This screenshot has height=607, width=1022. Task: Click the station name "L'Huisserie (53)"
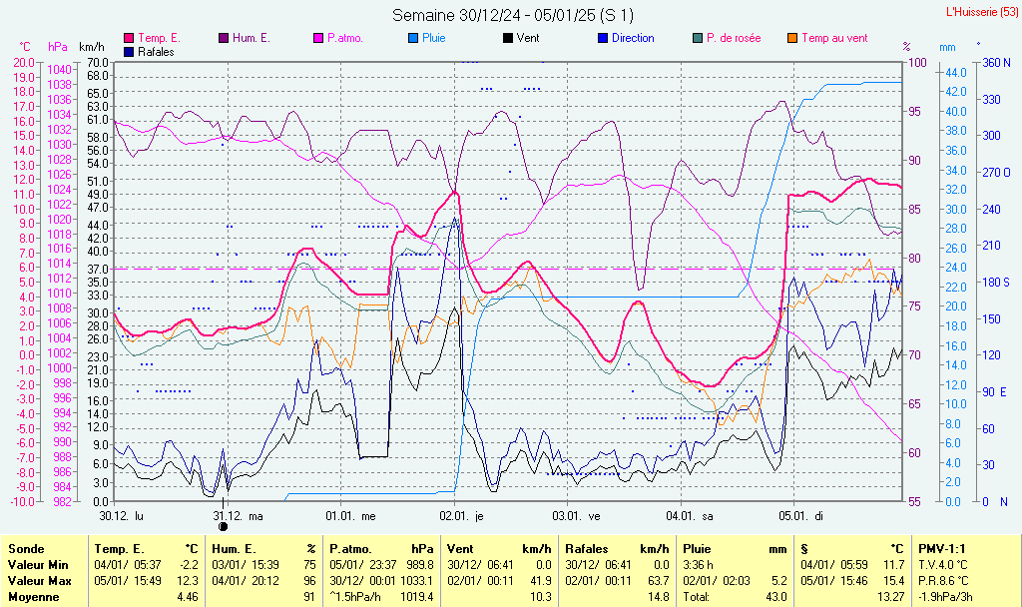point(982,12)
